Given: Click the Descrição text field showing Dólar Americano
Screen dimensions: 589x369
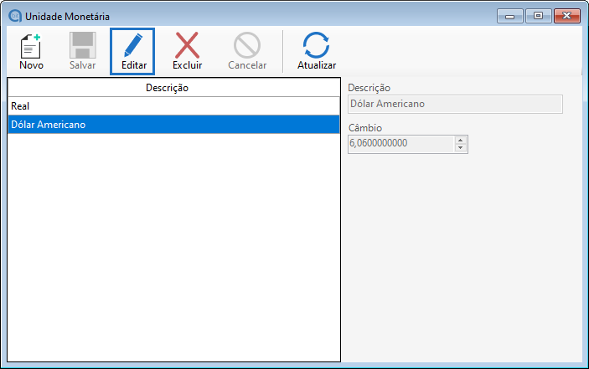Looking at the screenshot, I should point(455,104).
